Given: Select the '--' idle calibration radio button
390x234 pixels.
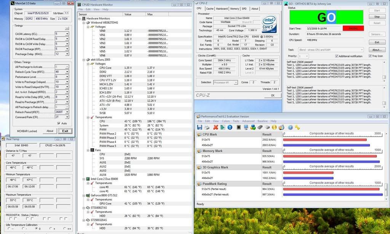Looking at the screenshot, I should [9, 229].
